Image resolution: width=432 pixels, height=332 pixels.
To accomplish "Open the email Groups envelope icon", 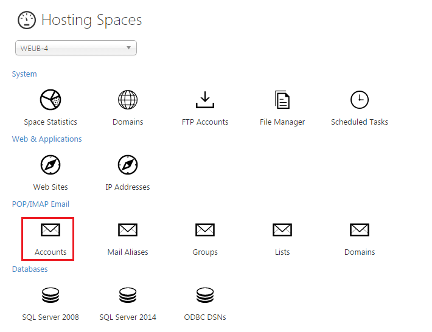I will click(205, 230).
